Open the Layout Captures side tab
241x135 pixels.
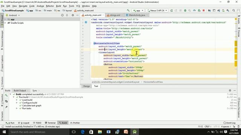click(2, 63)
